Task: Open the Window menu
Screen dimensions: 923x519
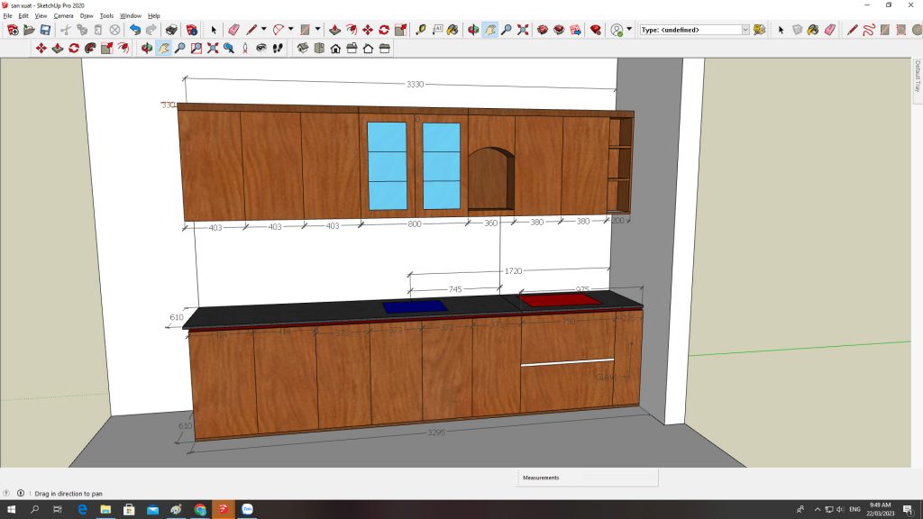Action: tap(131, 16)
